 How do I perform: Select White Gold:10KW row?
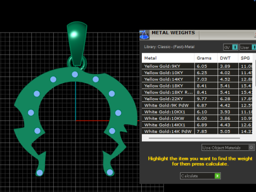(197, 118)
